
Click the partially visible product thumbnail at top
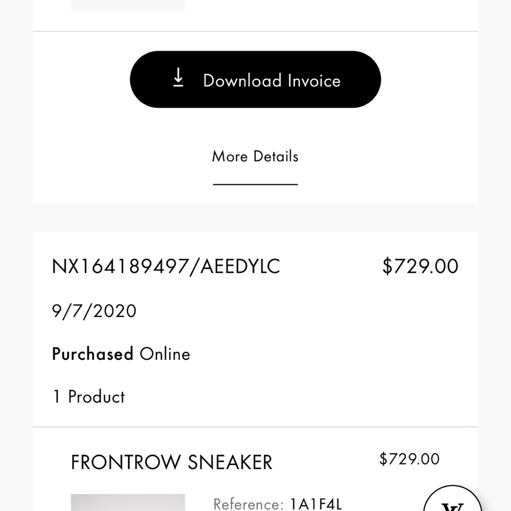[128, 5]
